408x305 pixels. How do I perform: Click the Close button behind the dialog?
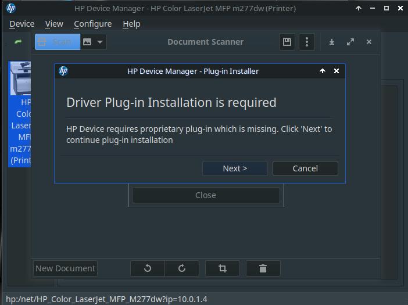206,195
